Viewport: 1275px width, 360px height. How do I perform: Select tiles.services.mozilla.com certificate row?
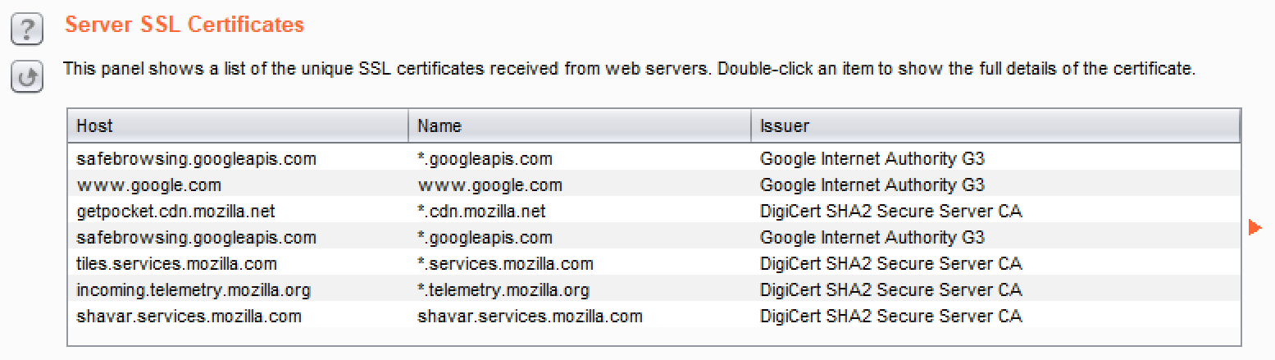coord(176,264)
